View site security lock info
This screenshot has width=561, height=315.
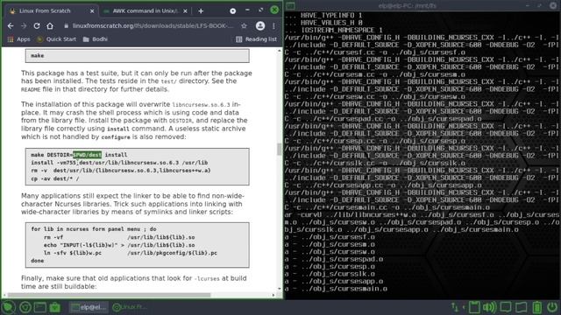click(x=67, y=25)
